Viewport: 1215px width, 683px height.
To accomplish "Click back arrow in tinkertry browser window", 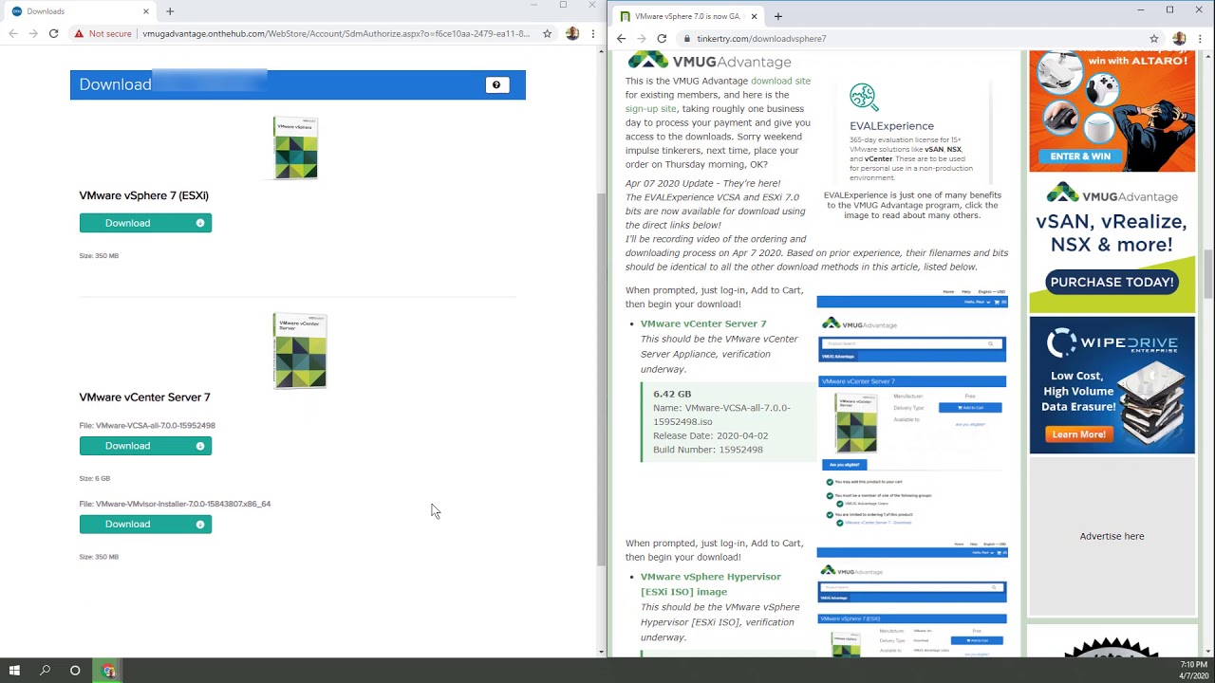I will 621,39.
